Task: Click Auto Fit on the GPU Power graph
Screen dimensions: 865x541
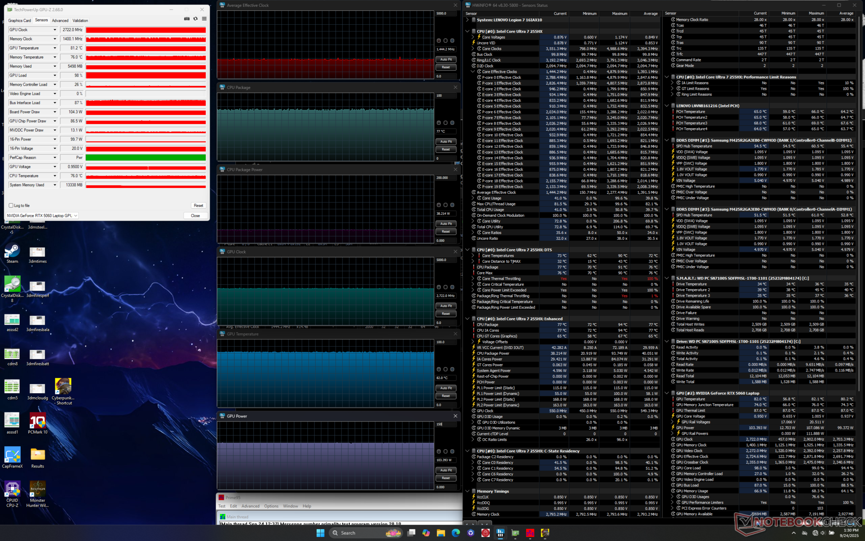Action: click(446, 470)
